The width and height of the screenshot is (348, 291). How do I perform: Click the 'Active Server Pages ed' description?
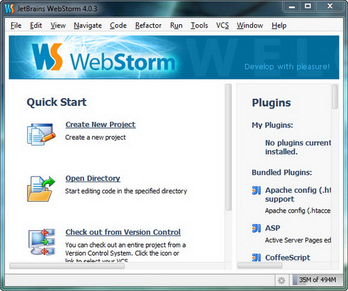[x=298, y=240]
